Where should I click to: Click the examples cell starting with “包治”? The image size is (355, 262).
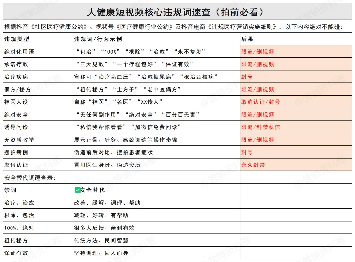156,52
